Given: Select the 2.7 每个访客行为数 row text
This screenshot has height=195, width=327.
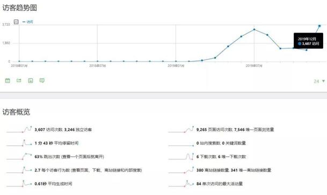Looking at the screenshot, I should (88, 170).
